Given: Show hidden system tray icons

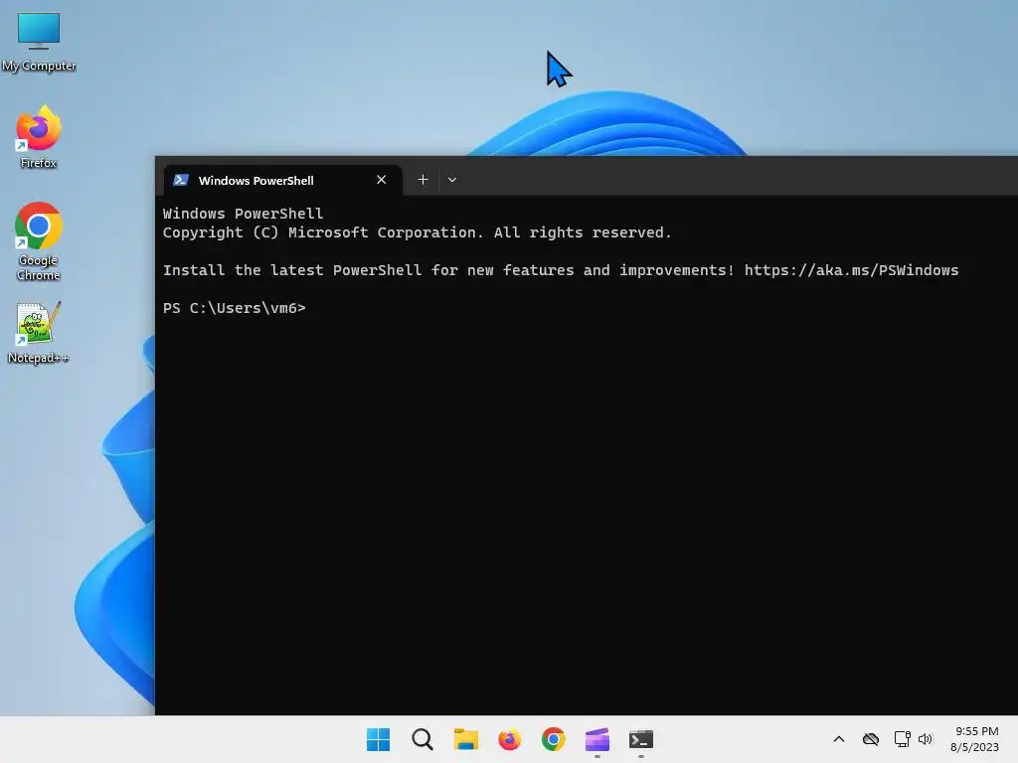Looking at the screenshot, I should coord(839,739).
